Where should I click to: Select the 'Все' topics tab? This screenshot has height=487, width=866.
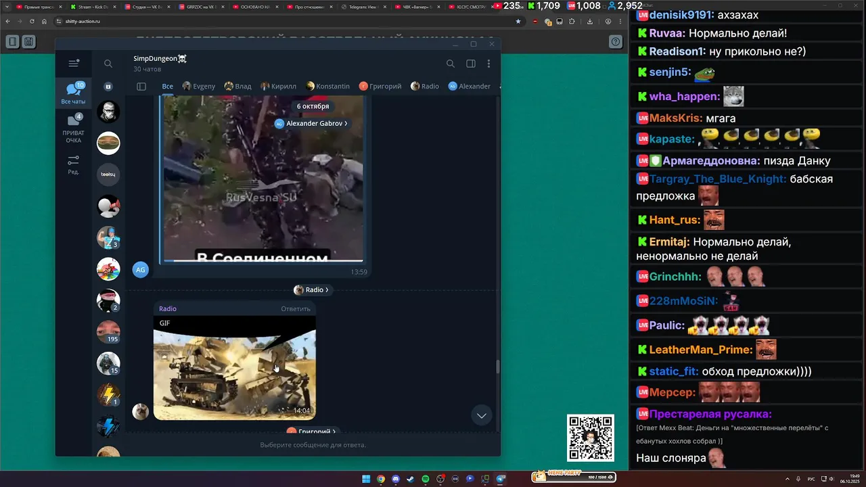tap(167, 87)
